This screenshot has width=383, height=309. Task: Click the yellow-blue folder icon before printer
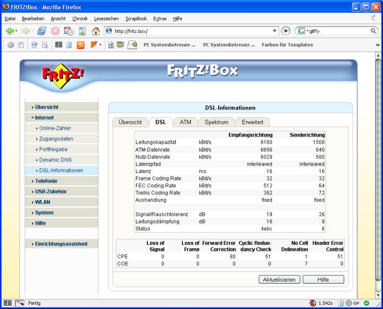tap(120, 45)
